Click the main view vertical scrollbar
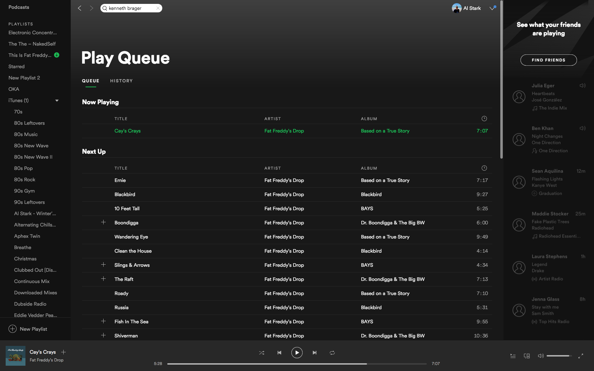This screenshot has height=371, width=594. coord(501,79)
